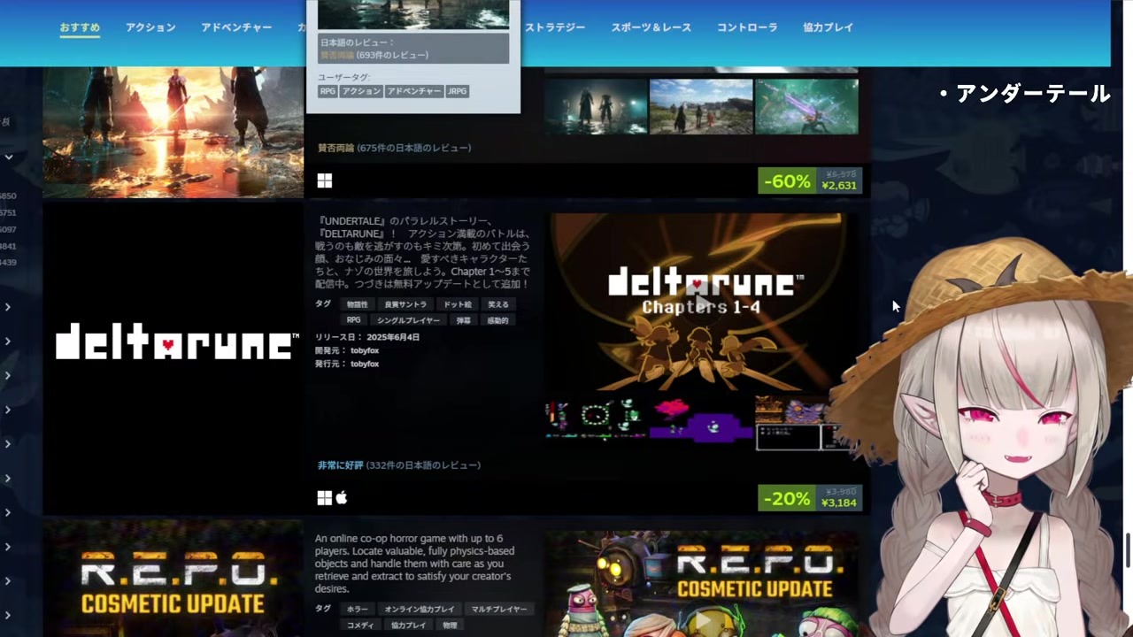
Task: Expand the sidebar chevron beside deltarune logo
Action: click(8, 342)
